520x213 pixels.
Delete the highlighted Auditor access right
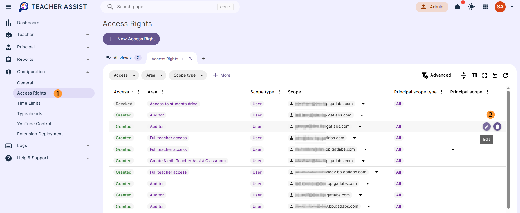pyautogui.click(x=497, y=127)
